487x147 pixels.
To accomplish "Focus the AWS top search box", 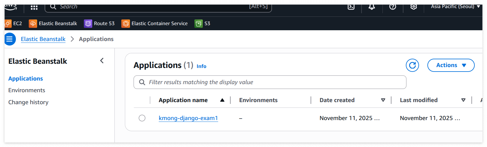I will (x=158, y=7).
